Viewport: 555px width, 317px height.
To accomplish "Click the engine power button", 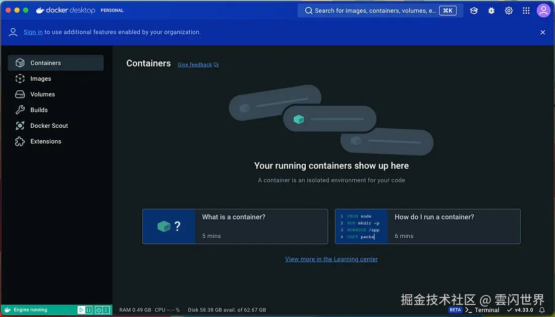I will pyautogui.click(x=99, y=310).
